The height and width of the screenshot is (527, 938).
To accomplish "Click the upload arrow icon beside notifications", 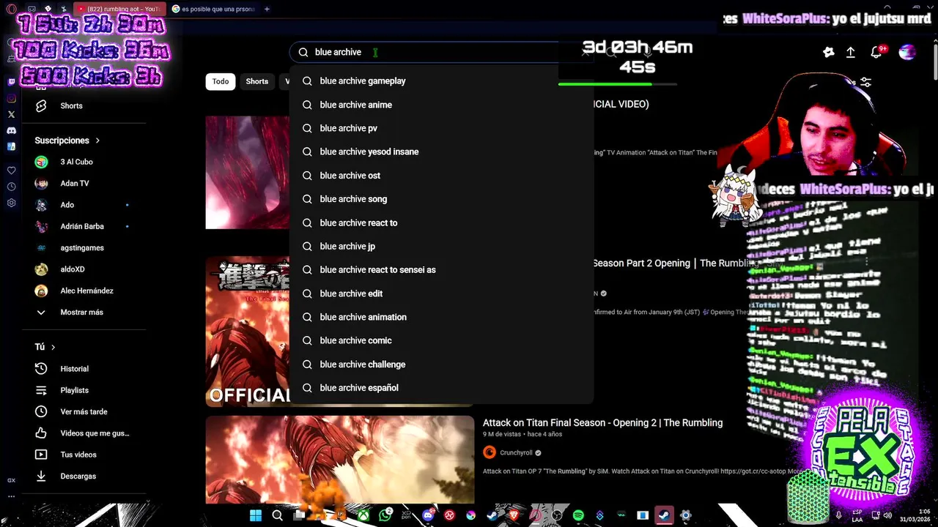I will [850, 52].
